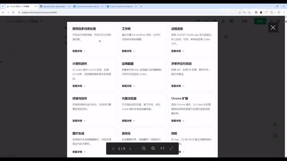
Task: Close the Codex | OpenAI Developers tab
Action: tap(136, 6)
